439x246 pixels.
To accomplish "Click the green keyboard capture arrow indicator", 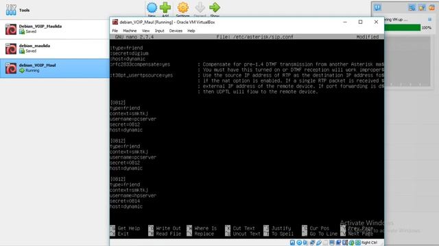I will [358, 243].
